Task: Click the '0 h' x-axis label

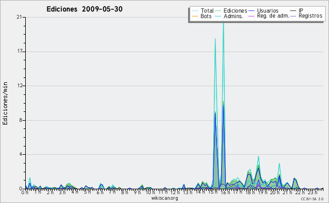Action: coord(25,192)
